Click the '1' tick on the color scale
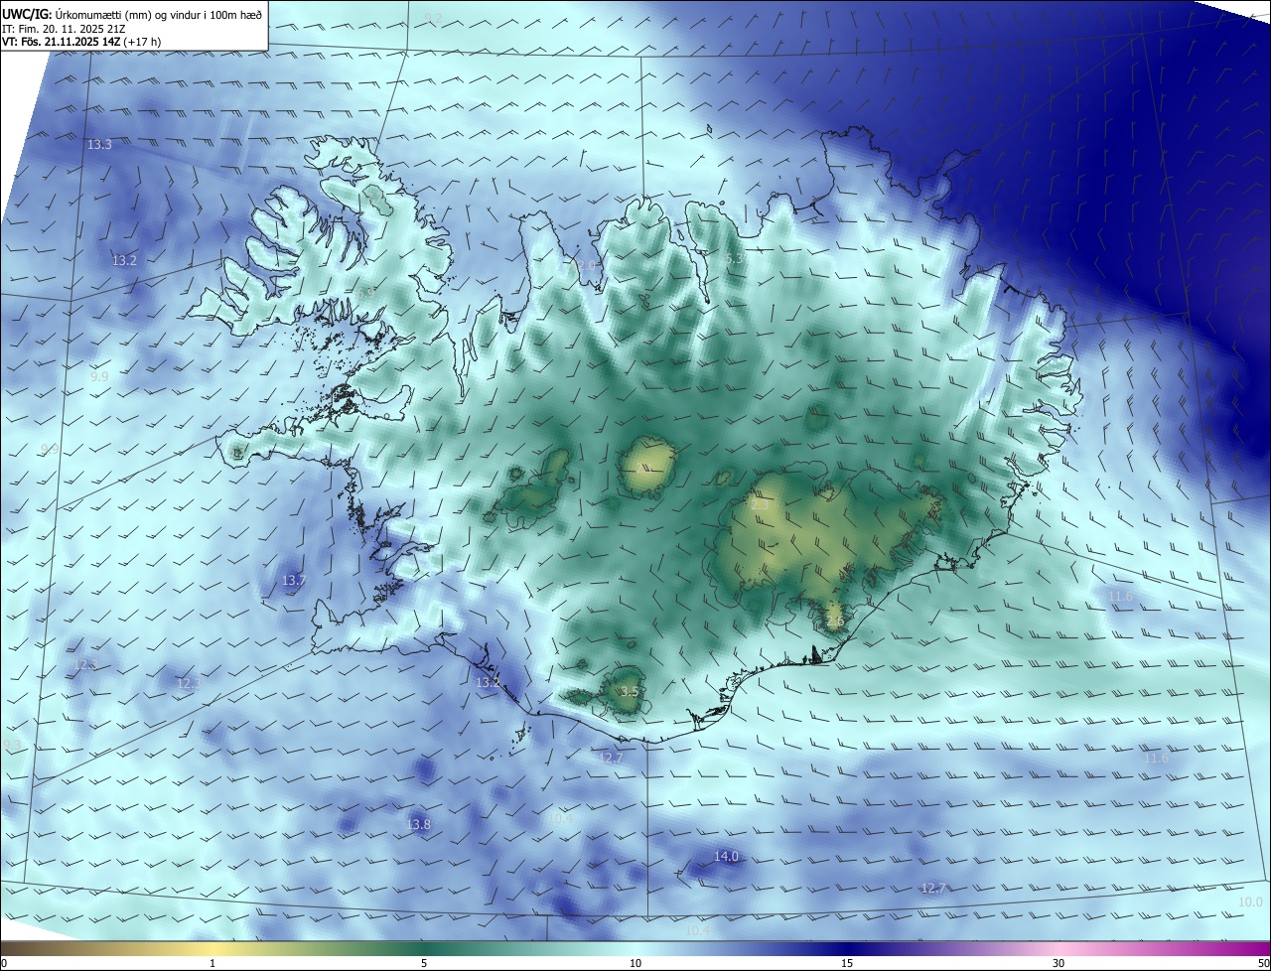 [x=212, y=963]
